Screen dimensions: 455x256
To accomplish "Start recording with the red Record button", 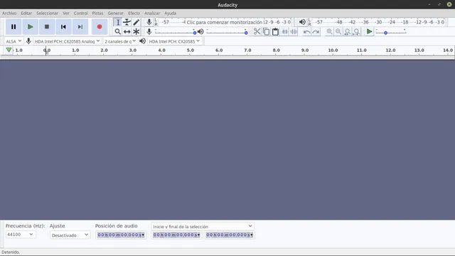I will point(100,27).
